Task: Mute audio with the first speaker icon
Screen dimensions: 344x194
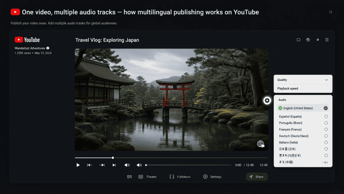Action: pyautogui.click(x=127, y=165)
